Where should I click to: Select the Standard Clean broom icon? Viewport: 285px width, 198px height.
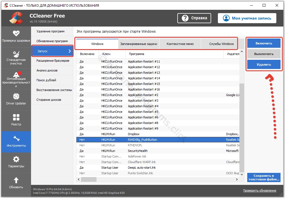point(16,54)
